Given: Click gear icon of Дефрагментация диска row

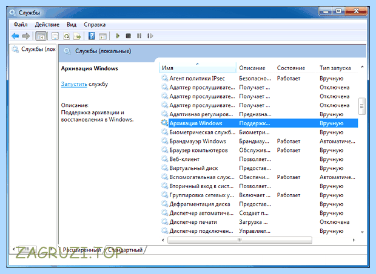Looking at the screenshot, I should tap(164, 204).
